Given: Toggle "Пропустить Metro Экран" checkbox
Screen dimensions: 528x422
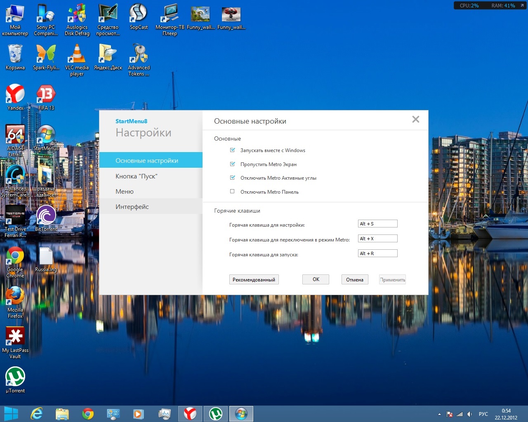Looking at the screenshot, I should (232, 164).
